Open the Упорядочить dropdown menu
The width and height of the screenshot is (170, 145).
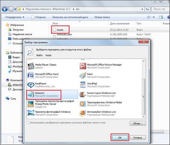(14, 17)
